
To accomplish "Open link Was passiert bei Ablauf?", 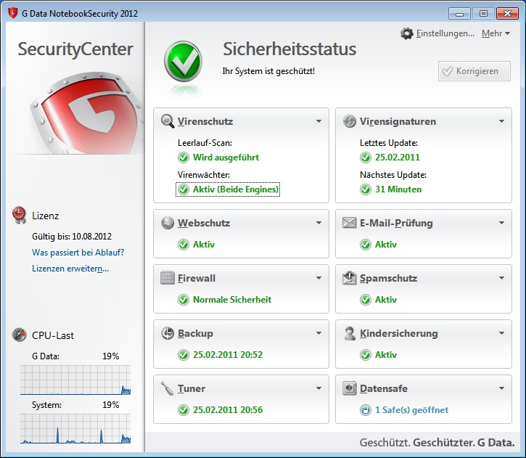I will click(78, 253).
